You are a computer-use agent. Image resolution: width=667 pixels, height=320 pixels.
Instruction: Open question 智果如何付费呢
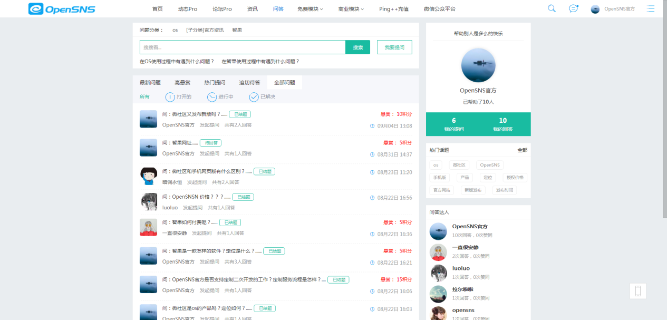(x=190, y=222)
